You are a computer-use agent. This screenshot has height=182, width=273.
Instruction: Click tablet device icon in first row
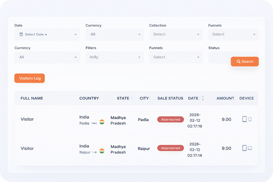pos(245,119)
